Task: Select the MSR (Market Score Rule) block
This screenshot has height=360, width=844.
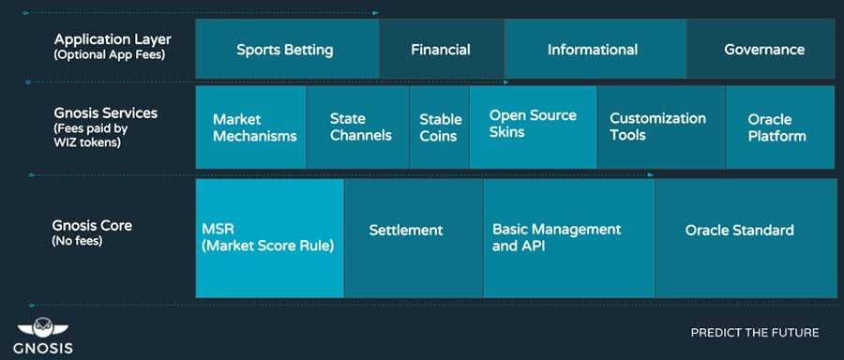Action: [x=270, y=238]
